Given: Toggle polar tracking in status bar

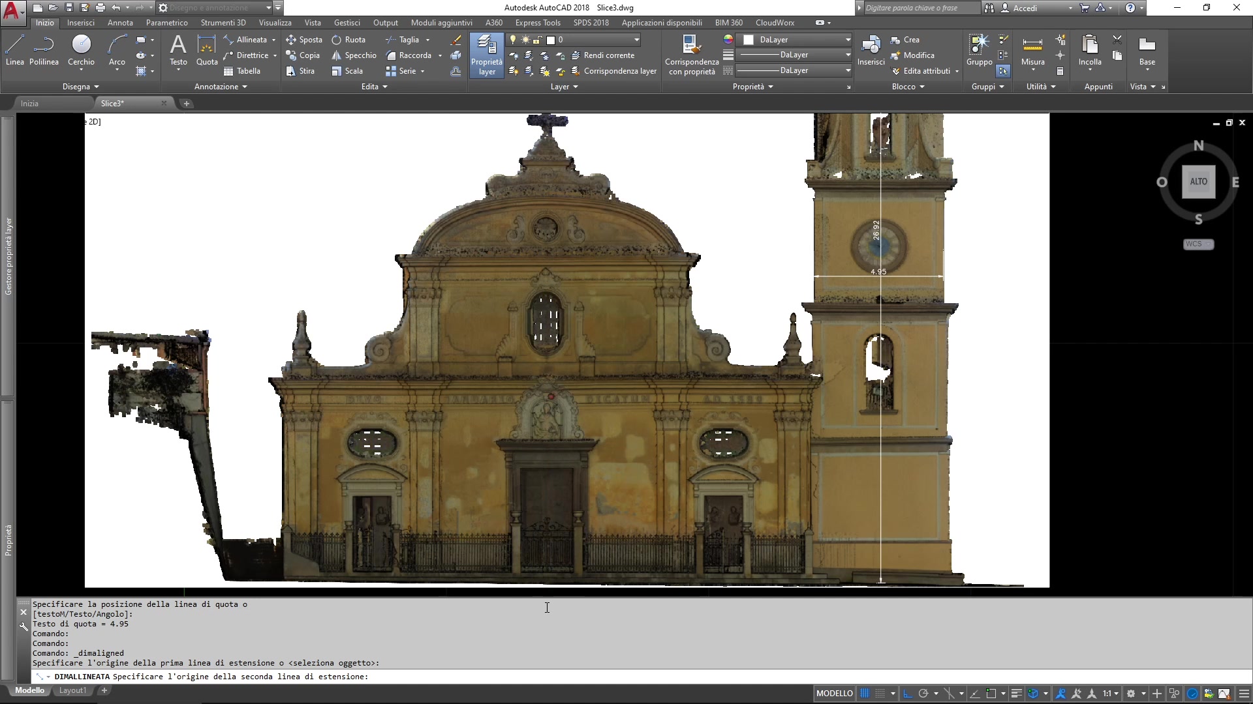Looking at the screenshot, I should point(923,694).
